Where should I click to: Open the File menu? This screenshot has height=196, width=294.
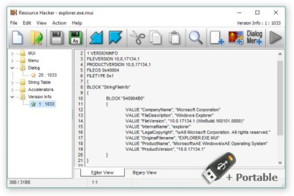(14, 23)
